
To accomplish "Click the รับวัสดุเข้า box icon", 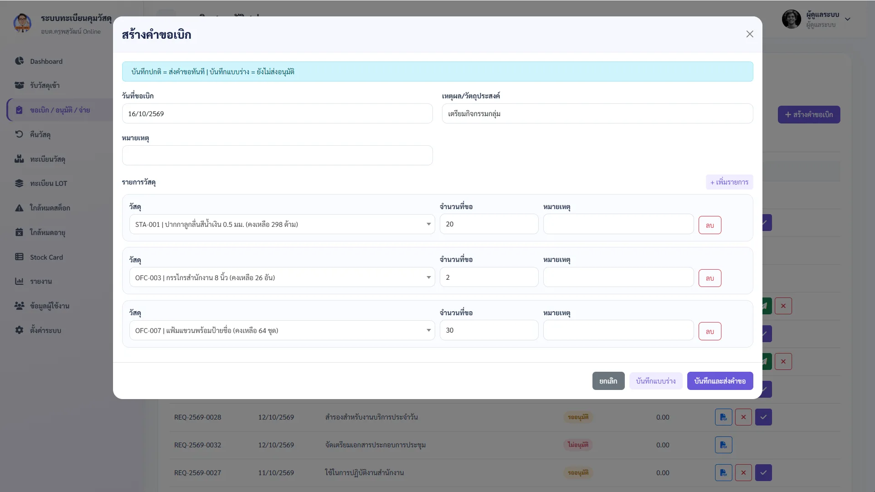I will click(x=19, y=85).
